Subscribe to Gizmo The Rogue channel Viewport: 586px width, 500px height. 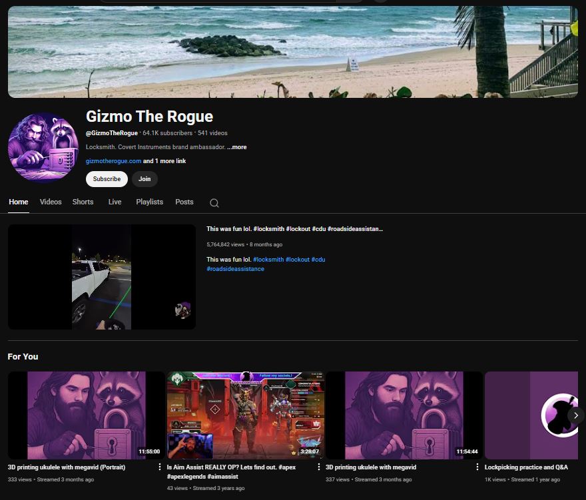pyautogui.click(x=107, y=179)
